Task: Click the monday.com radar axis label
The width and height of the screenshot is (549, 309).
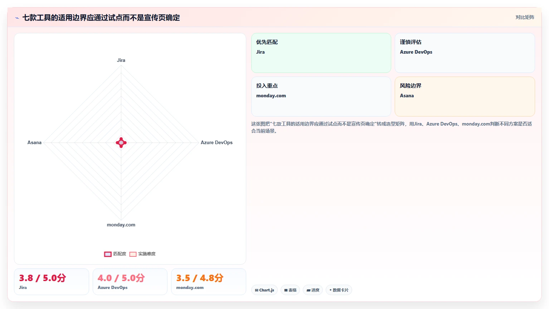Action: coord(121,225)
